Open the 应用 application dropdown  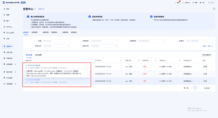[57, 41]
